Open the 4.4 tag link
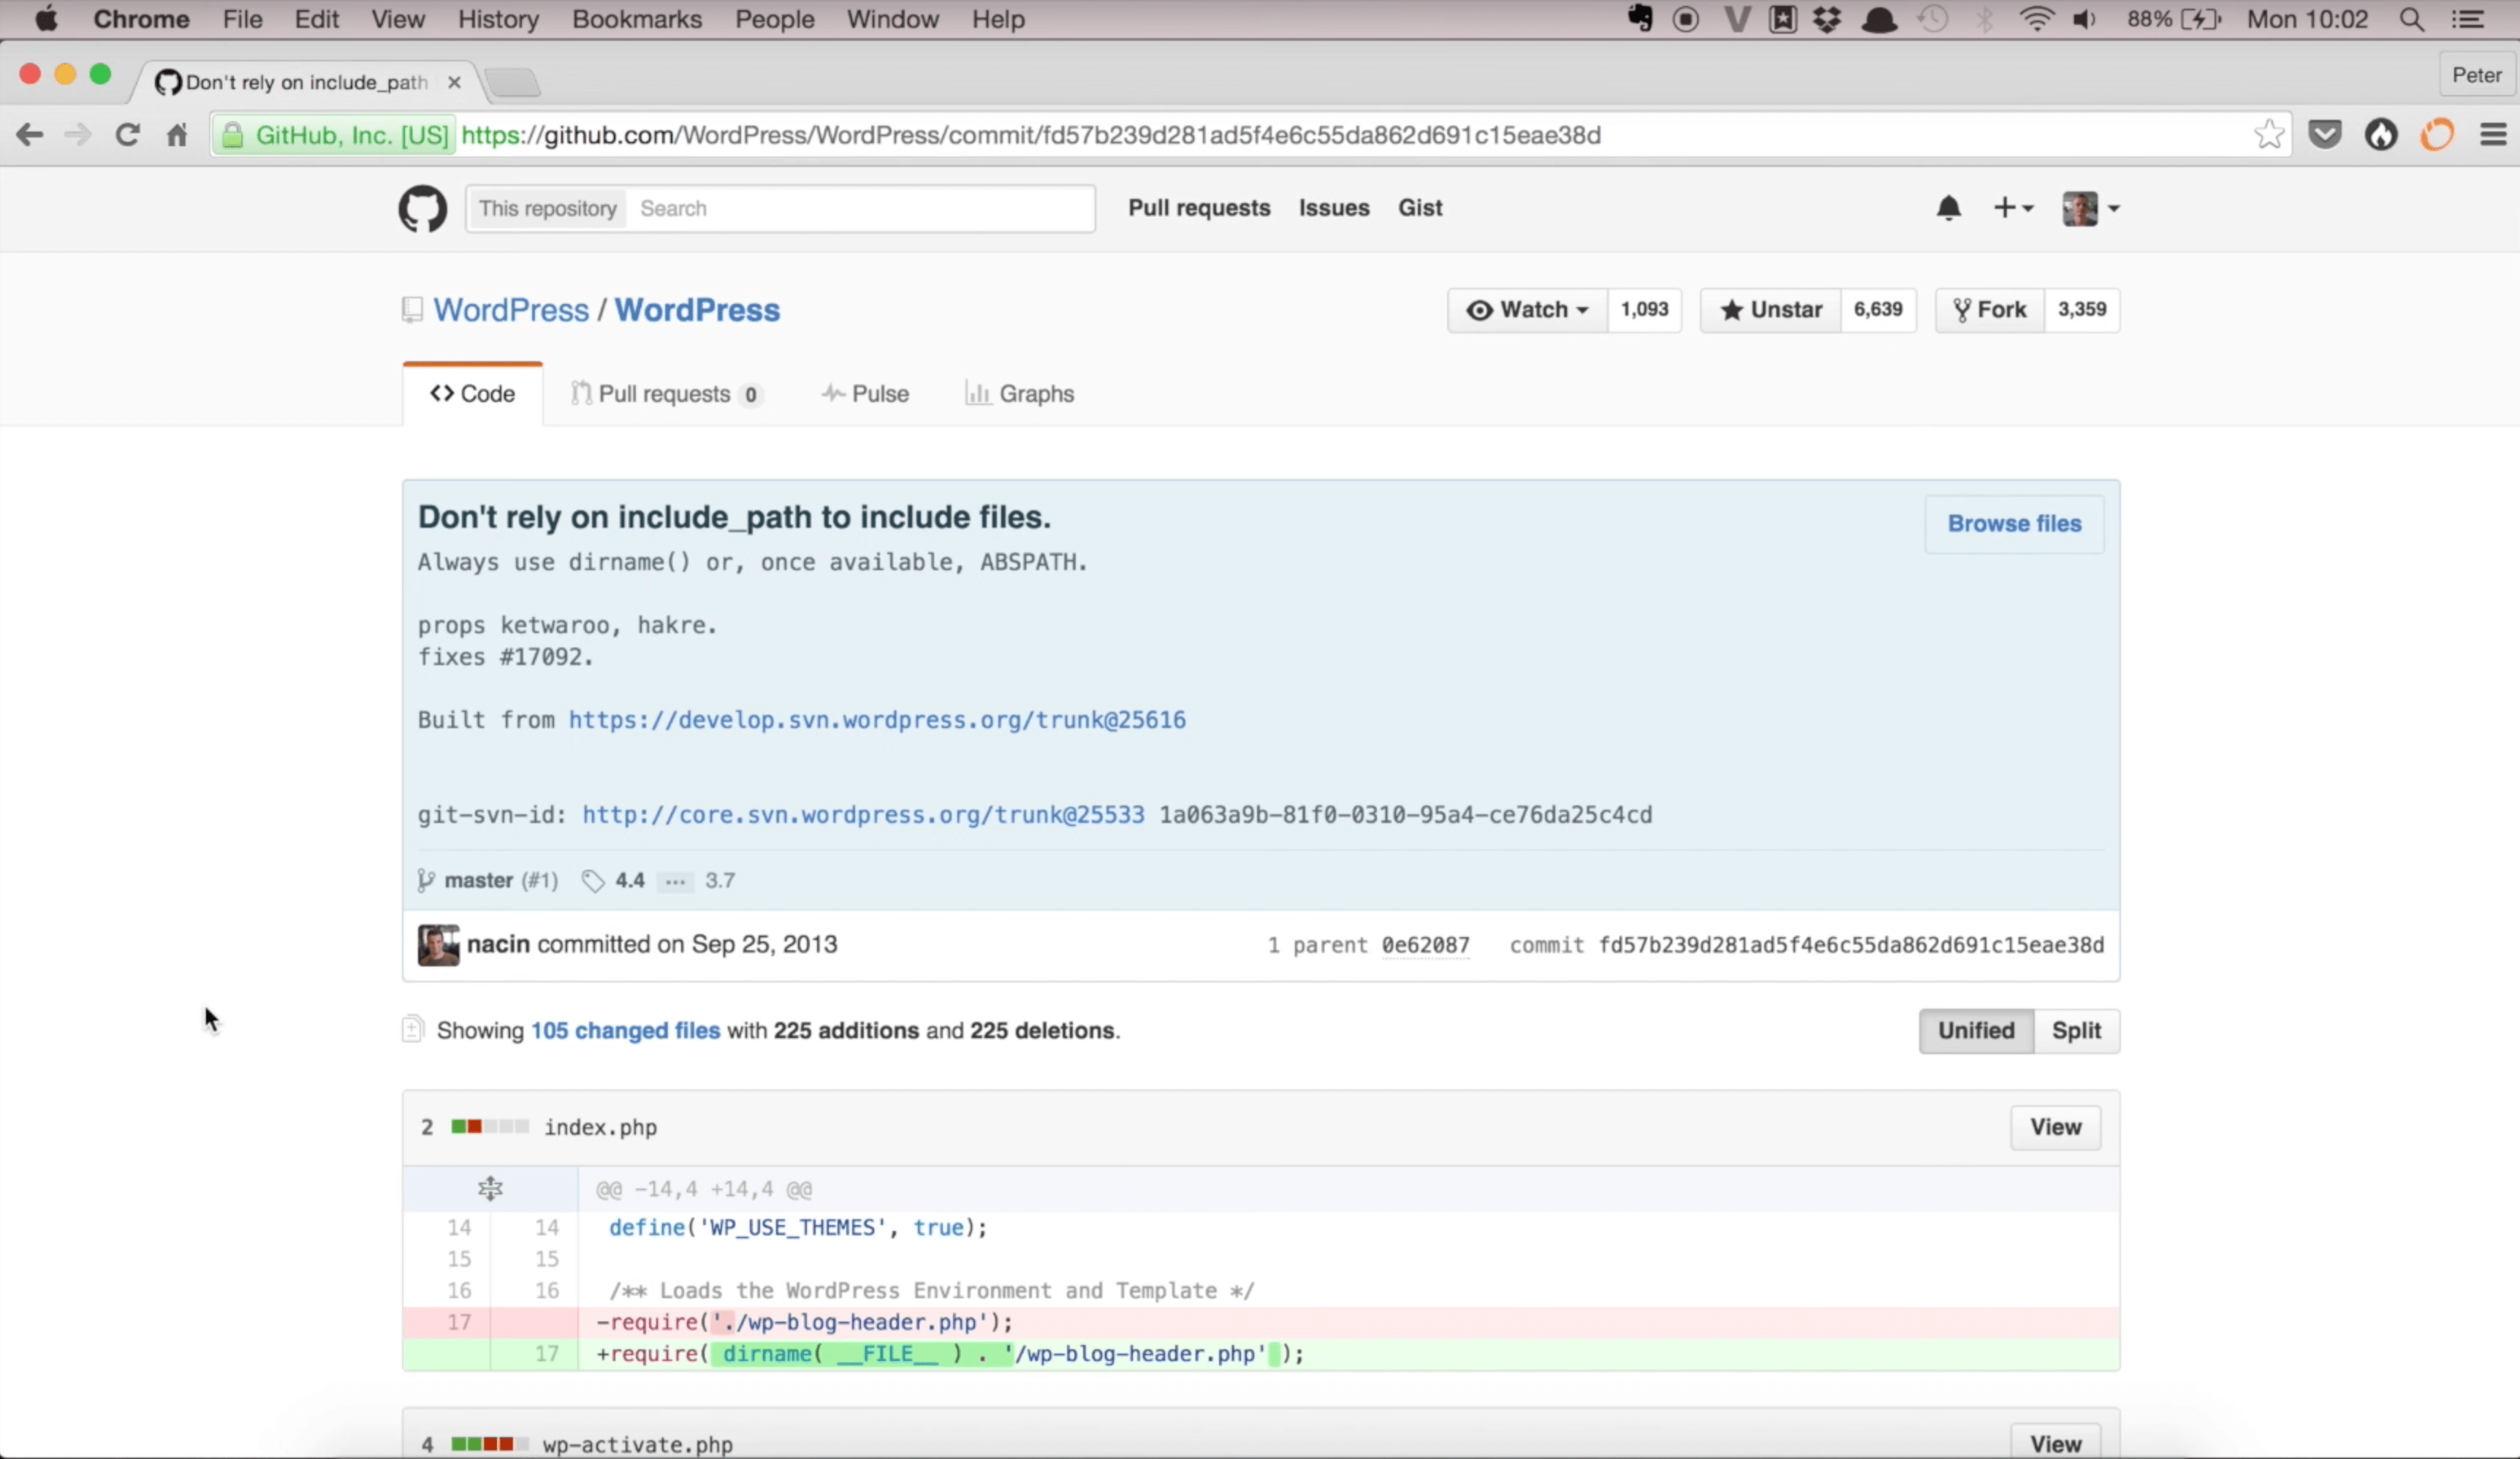Image resolution: width=2520 pixels, height=1459 pixels. [630, 881]
